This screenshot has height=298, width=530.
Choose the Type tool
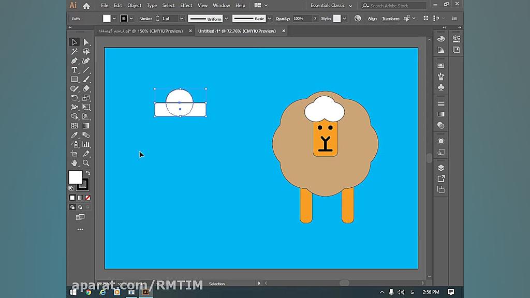click(x=75, y=70)
